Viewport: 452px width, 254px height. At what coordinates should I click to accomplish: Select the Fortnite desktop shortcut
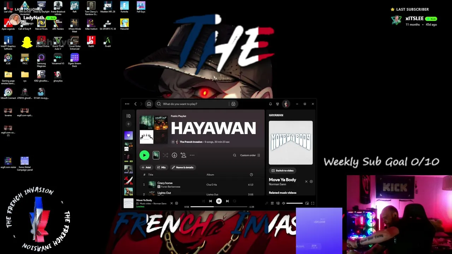coord(124,7)
